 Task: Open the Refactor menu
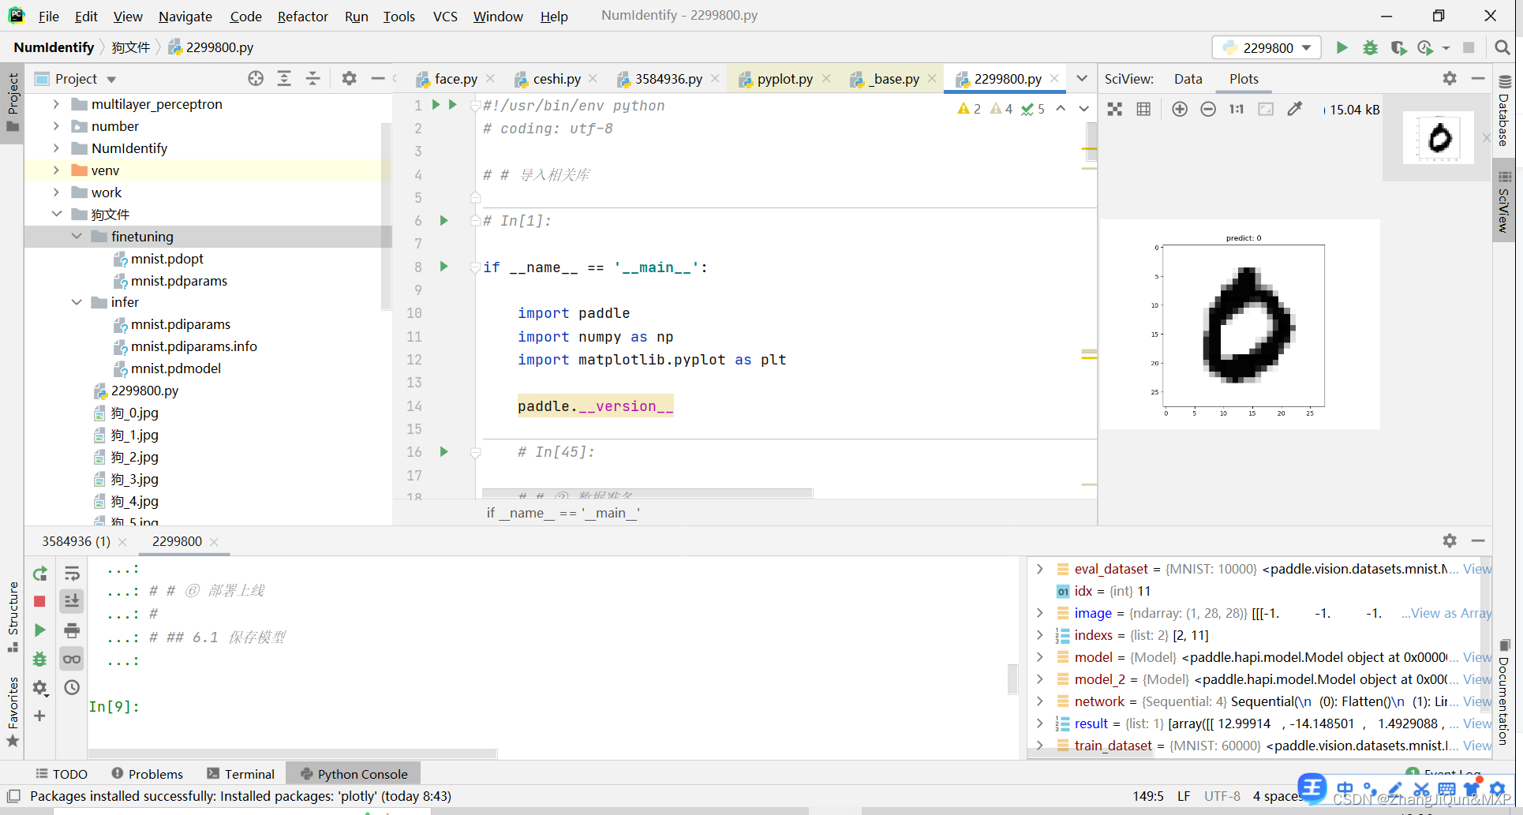tap(302, 16)
